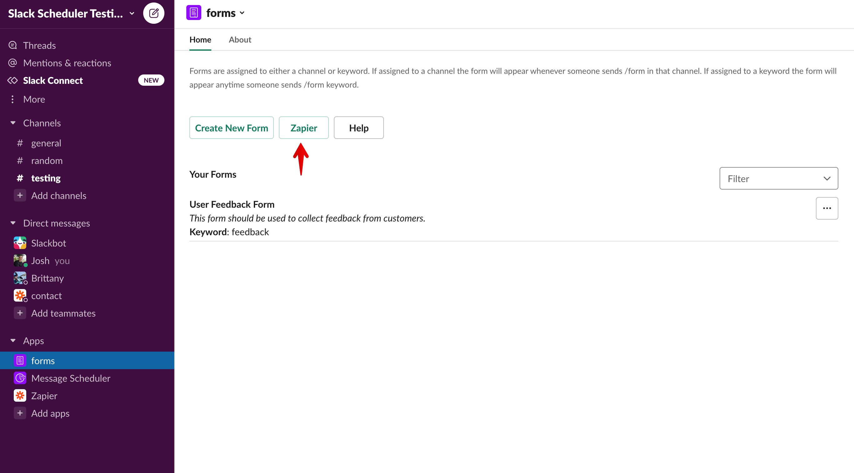Collapse the Channels section
Viewport: 854px width, 473px height.
click(13, 122)
